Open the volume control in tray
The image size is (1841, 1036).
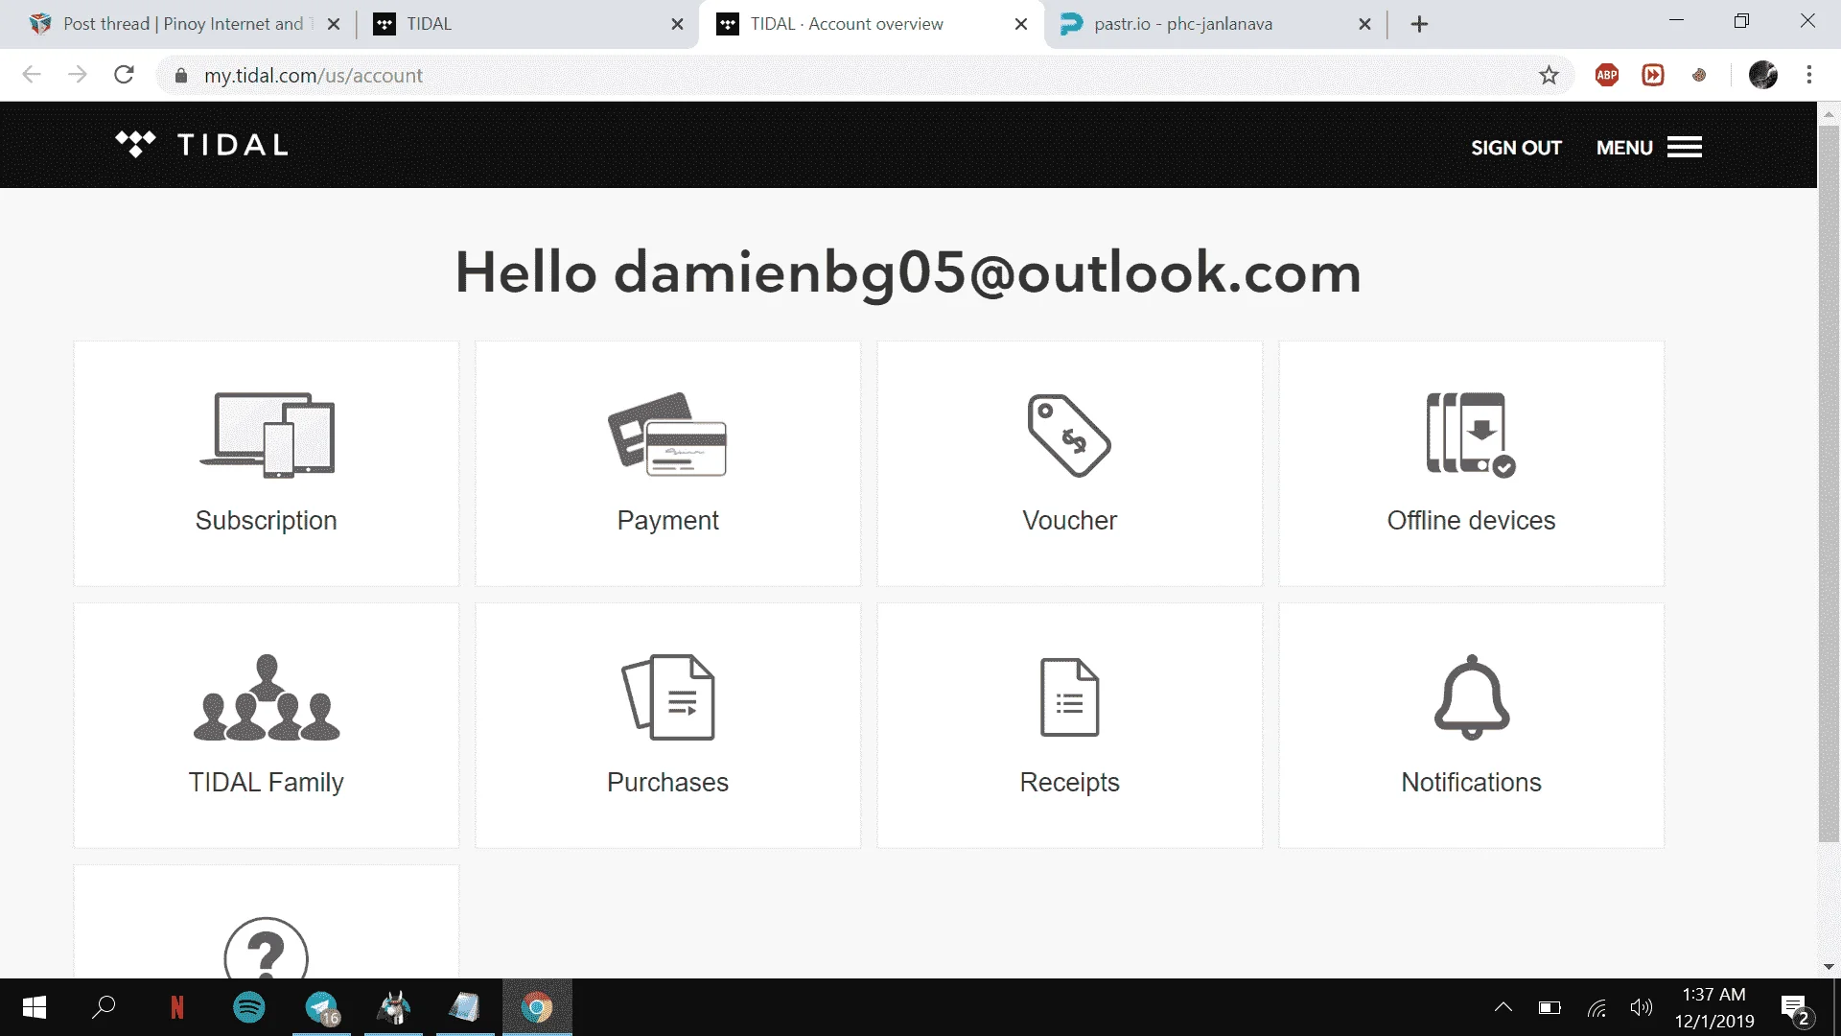point(1641,1007)
